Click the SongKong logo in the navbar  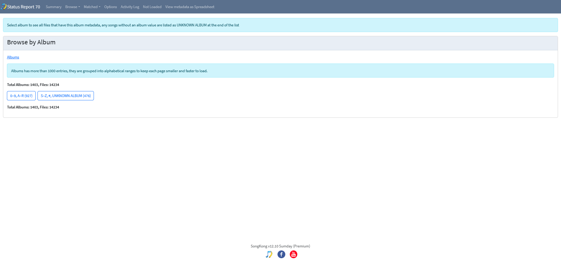pos(3,7)
